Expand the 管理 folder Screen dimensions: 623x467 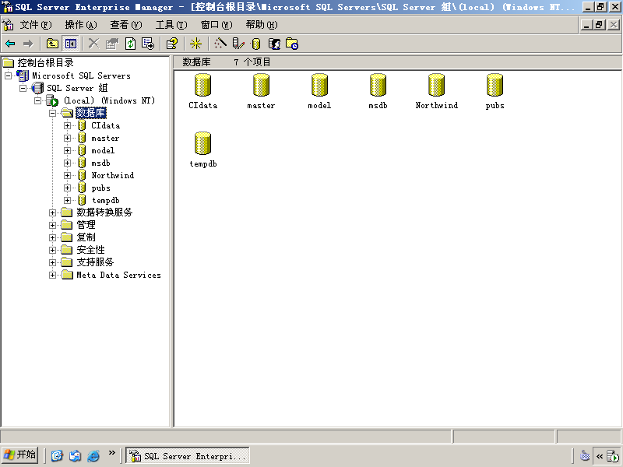click(52, 225)
